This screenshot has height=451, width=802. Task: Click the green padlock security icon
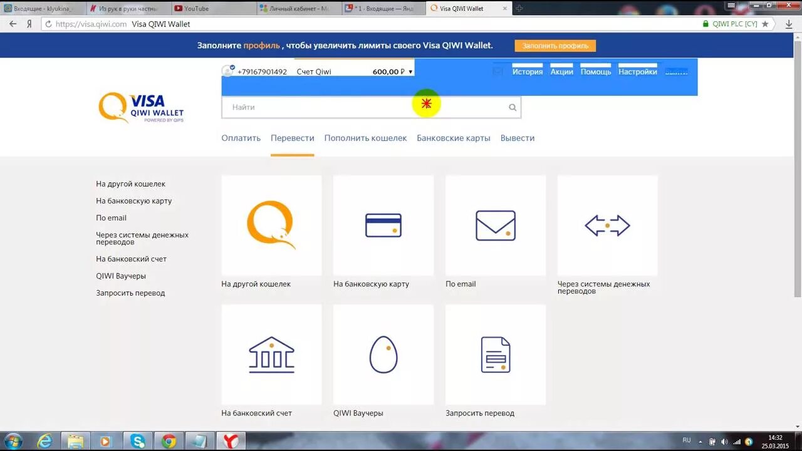(706, 24)
